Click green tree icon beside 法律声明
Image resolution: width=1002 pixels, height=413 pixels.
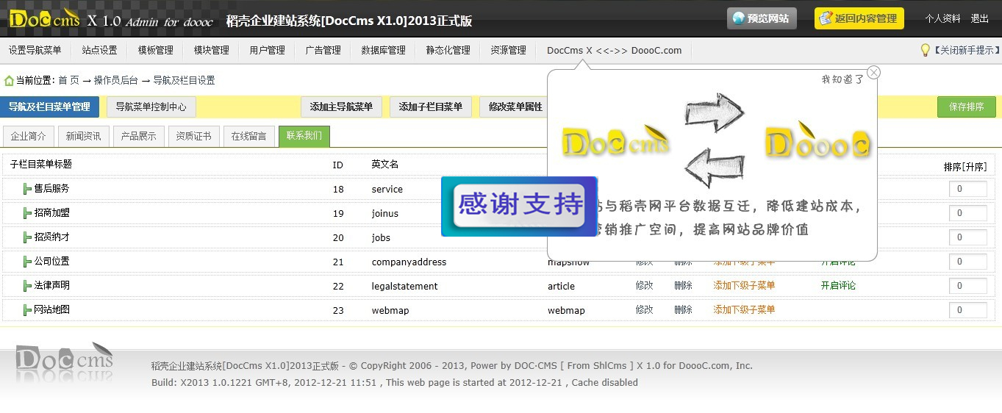[27, 285]
